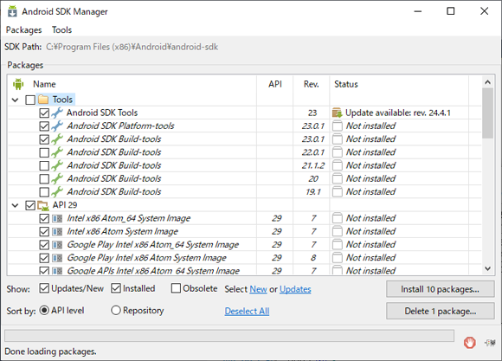The image size is (502, 361).
Task: Uncheck Android SDK Platform-tools checkbox
Action: point(44,126)
